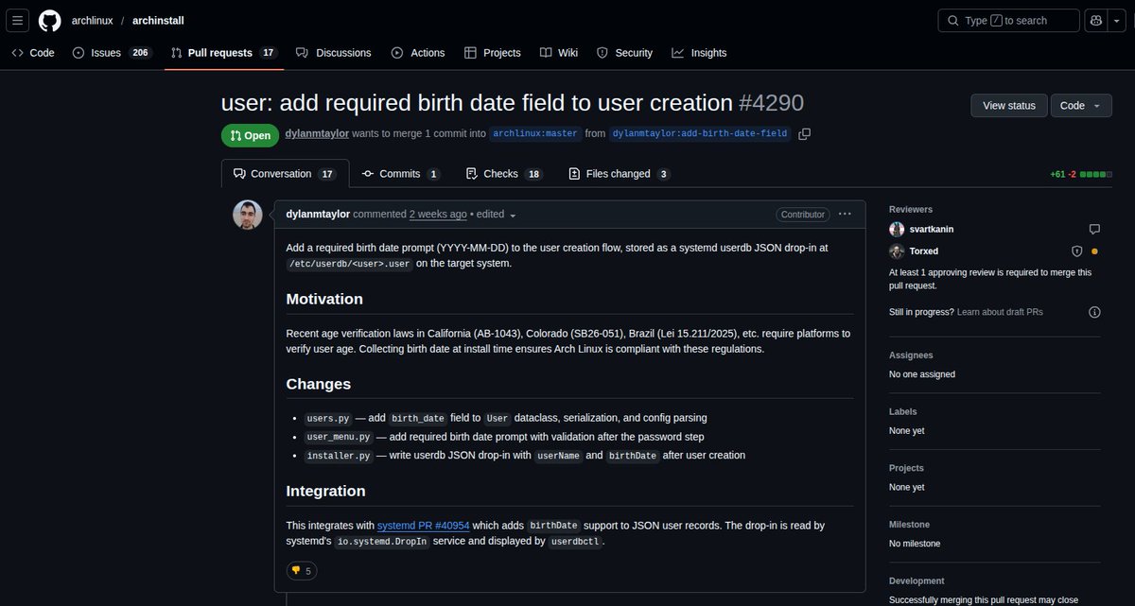Open comment options three-dot menu
This screenshot has width=1135, height=606.
pos(845,215)
